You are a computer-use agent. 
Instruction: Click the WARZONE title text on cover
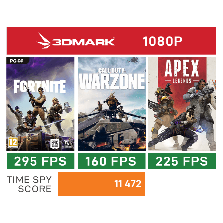pos(112,81)
